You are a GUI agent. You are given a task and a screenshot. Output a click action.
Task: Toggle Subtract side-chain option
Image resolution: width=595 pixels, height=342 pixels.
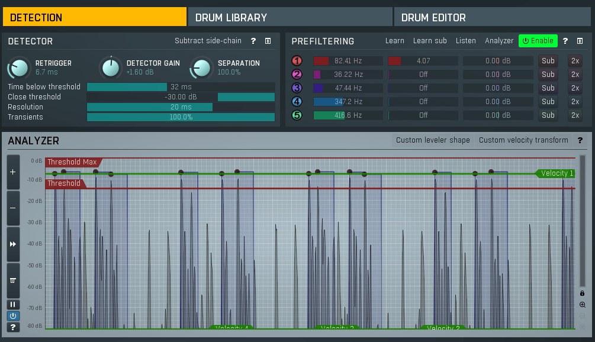(x=208, y=41)
